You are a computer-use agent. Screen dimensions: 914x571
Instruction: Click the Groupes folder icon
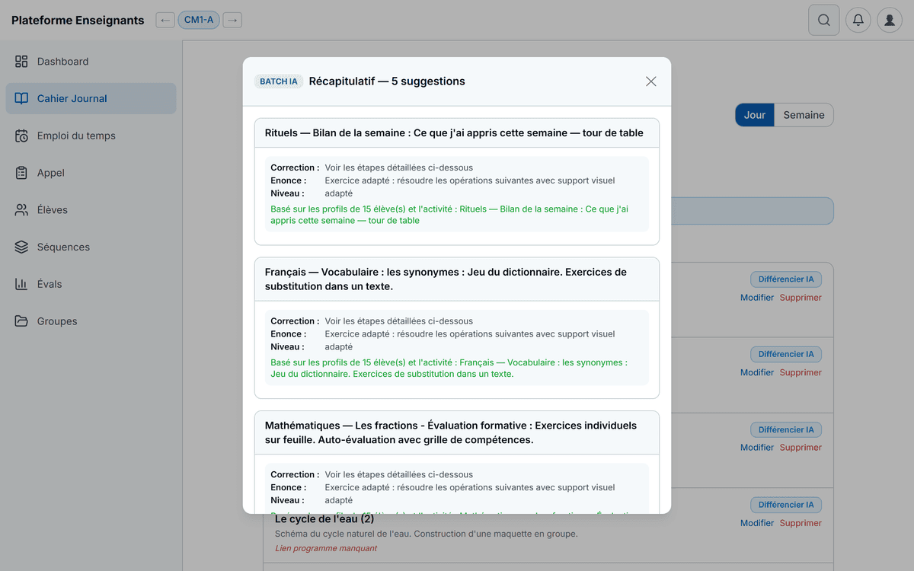(x=21, y=321)
